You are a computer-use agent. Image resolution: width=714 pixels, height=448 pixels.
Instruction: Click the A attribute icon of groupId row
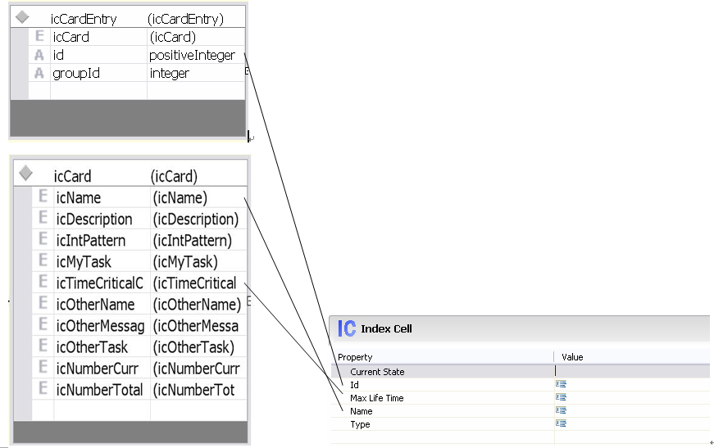(x=39, y=73)
